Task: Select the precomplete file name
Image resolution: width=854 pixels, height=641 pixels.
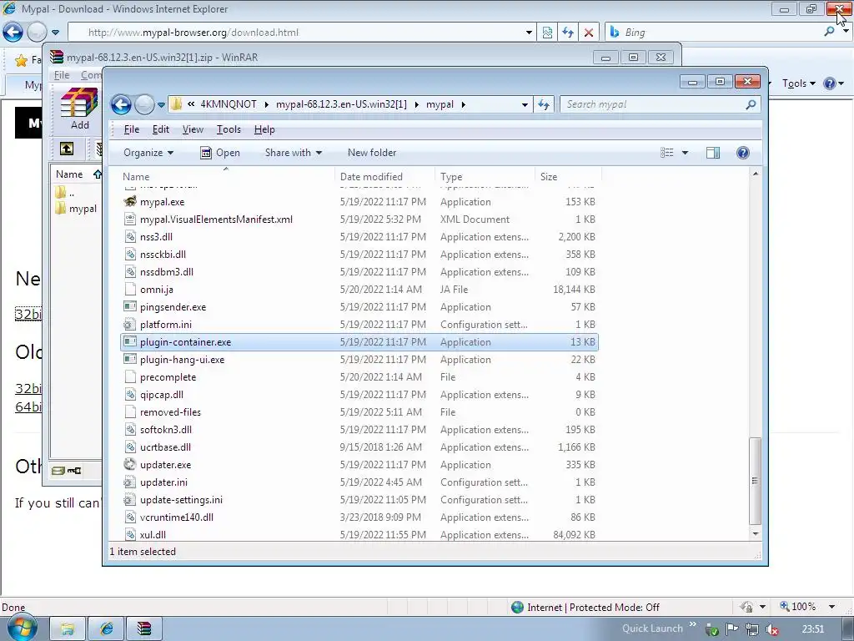Action: [168, 377]
